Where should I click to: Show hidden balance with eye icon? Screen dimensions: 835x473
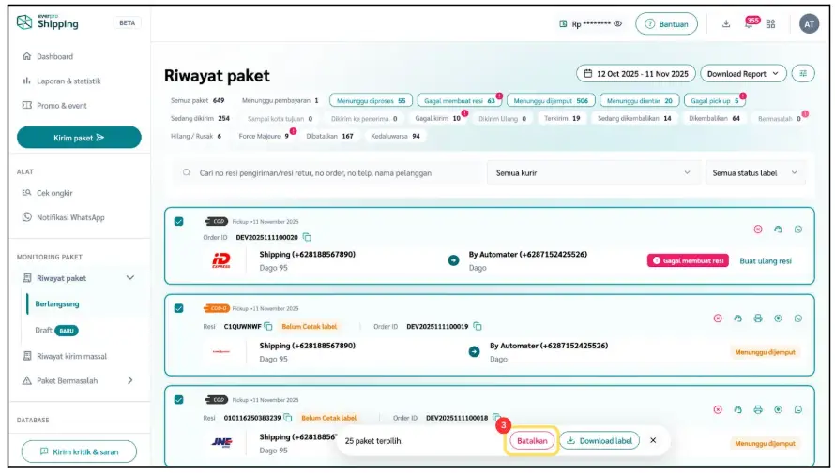point(617,24)
